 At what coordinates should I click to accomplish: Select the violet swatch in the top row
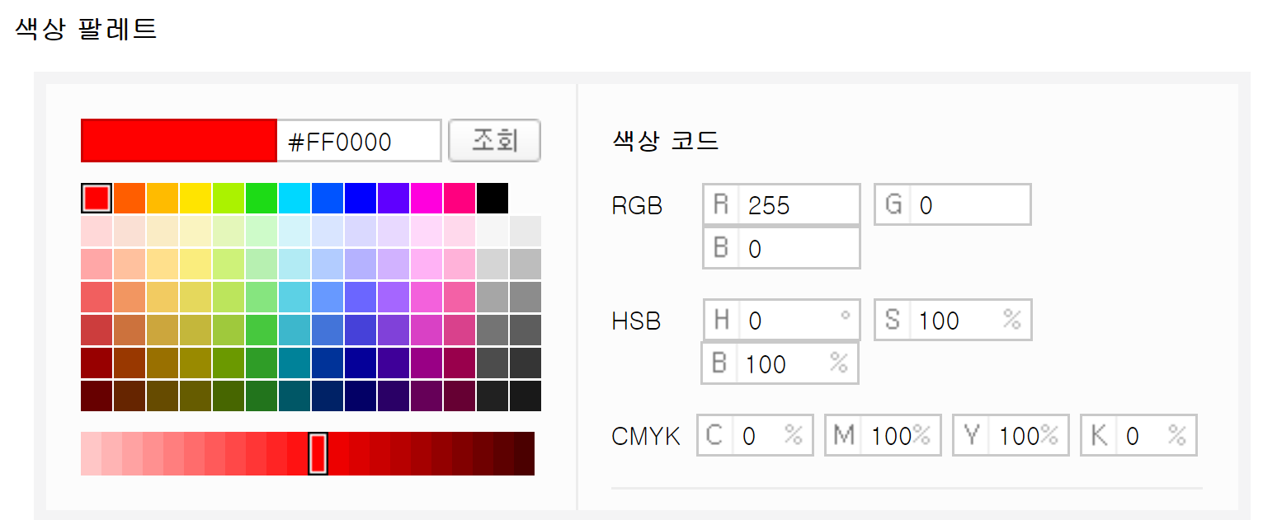(394, 199)
